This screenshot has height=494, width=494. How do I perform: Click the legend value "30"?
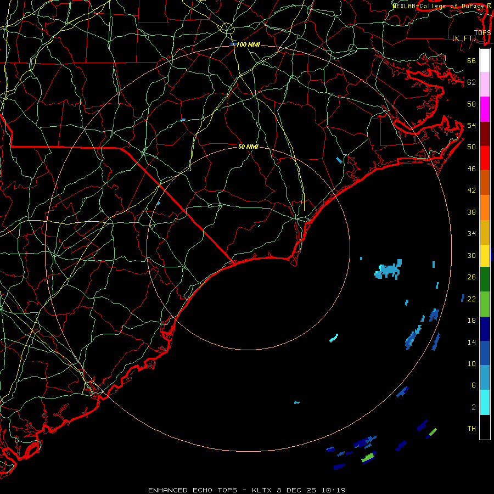(471, 255)
